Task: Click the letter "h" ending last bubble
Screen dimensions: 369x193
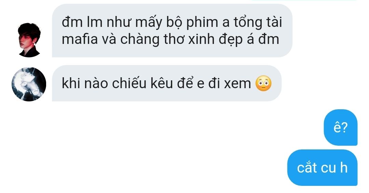Action: point(344,167)
